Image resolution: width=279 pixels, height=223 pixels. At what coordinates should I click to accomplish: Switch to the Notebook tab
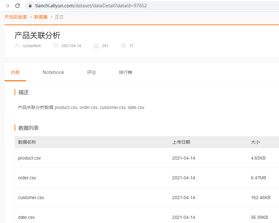(53, 72)
